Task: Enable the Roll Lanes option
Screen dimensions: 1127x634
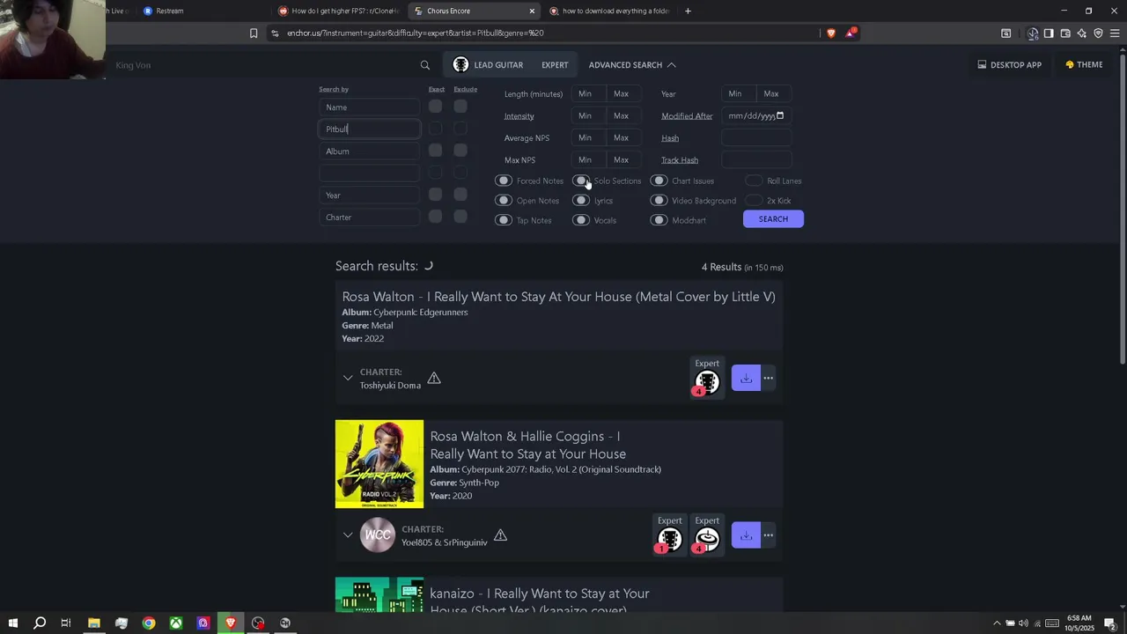Action: point(754,181)
